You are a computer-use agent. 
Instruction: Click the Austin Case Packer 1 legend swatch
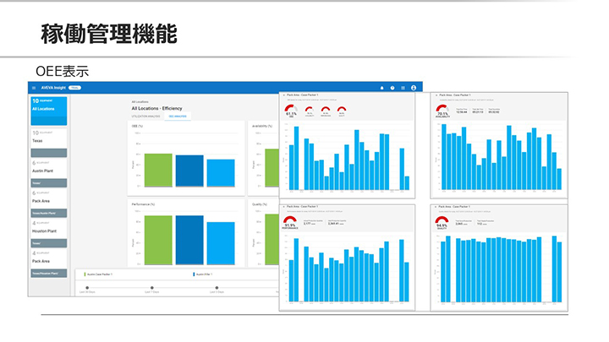click(x=84, y=274)
